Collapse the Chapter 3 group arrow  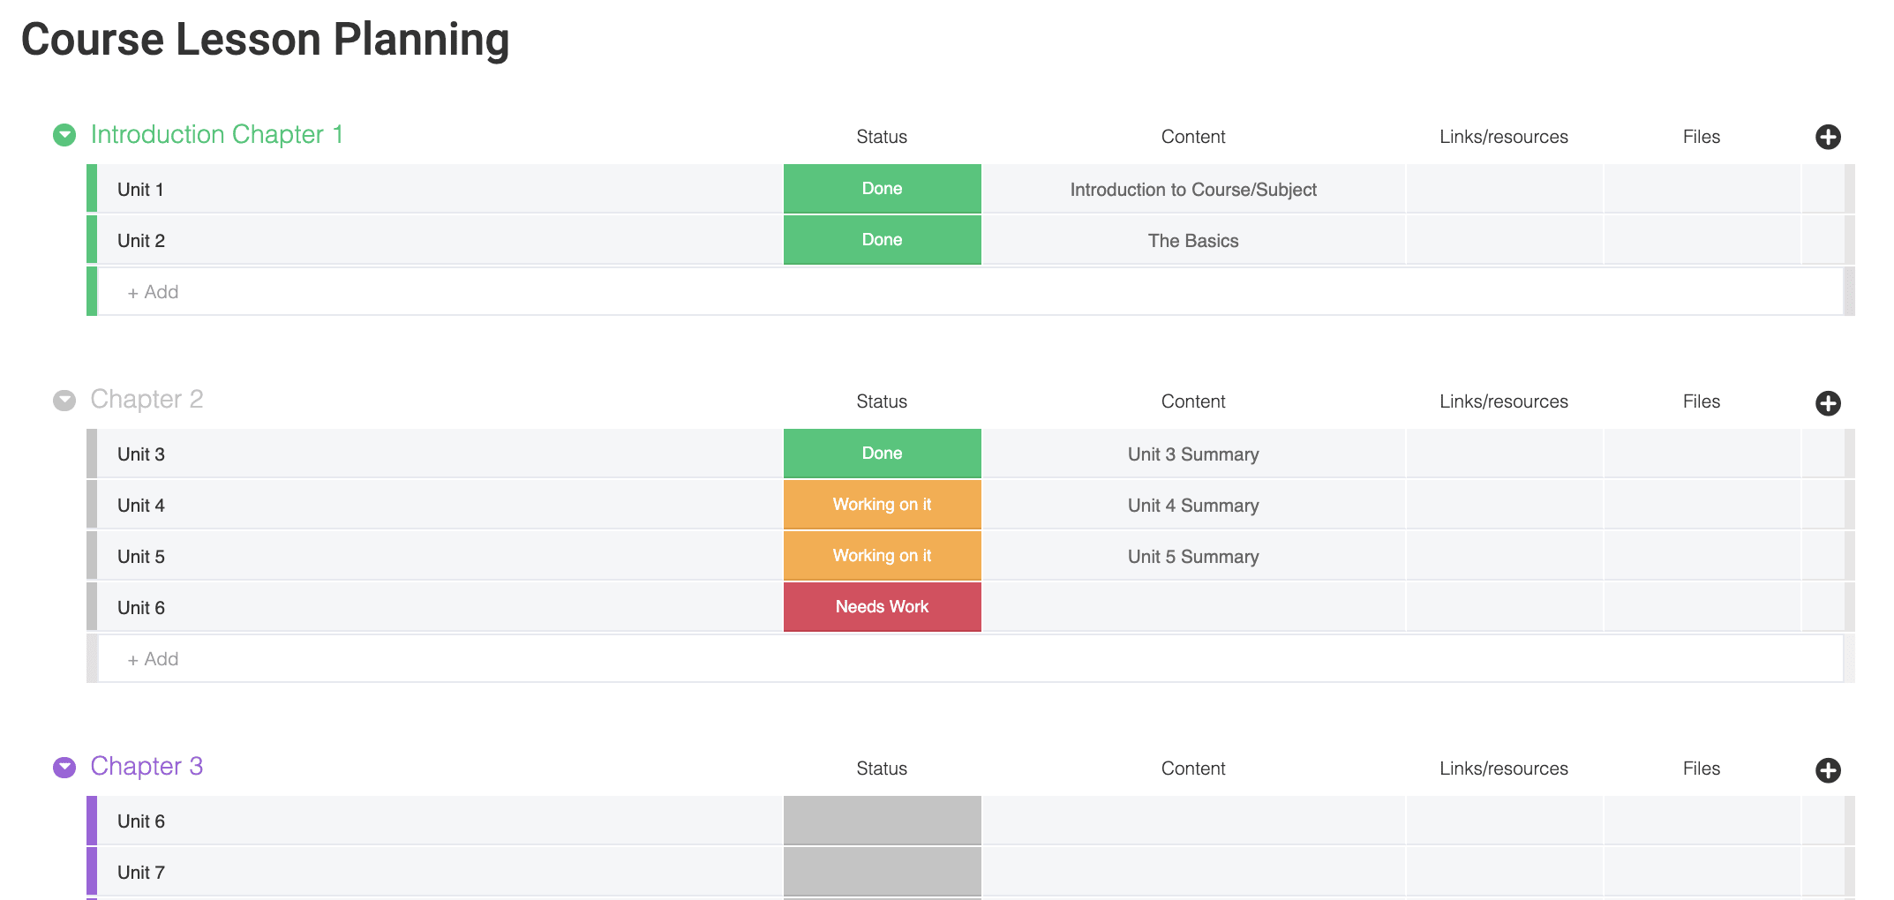(x=64, y=768)
